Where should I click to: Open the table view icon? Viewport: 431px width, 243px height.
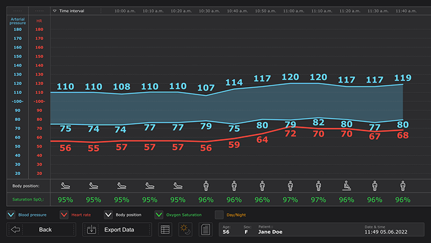click(165, 229)
